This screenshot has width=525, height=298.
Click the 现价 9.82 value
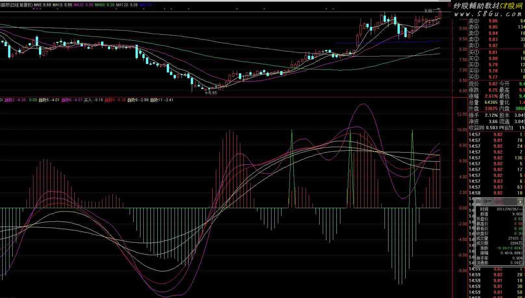click(x=493, y=84)
